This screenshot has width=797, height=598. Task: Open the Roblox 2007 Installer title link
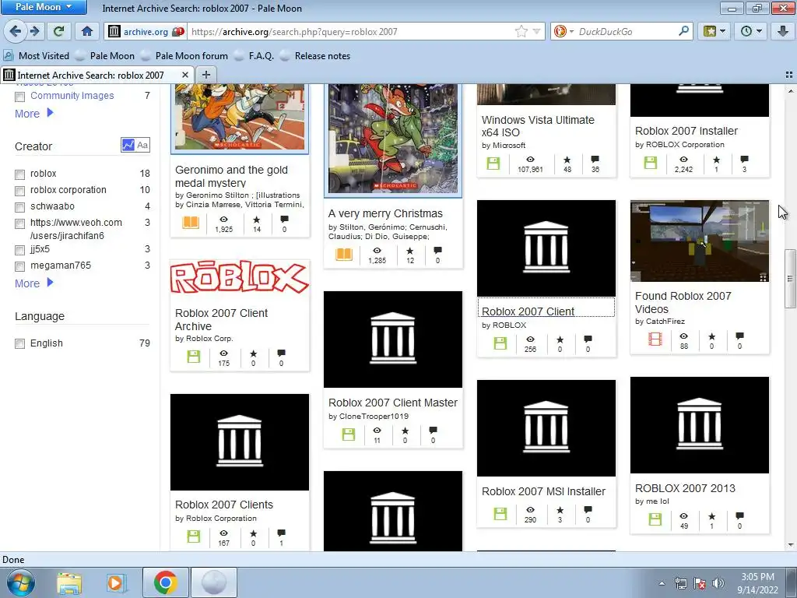tap(686, 131)
